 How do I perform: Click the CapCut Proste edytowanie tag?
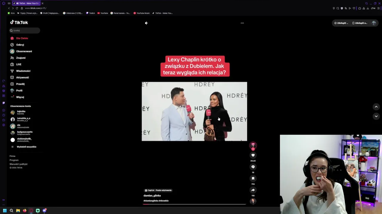158,190
